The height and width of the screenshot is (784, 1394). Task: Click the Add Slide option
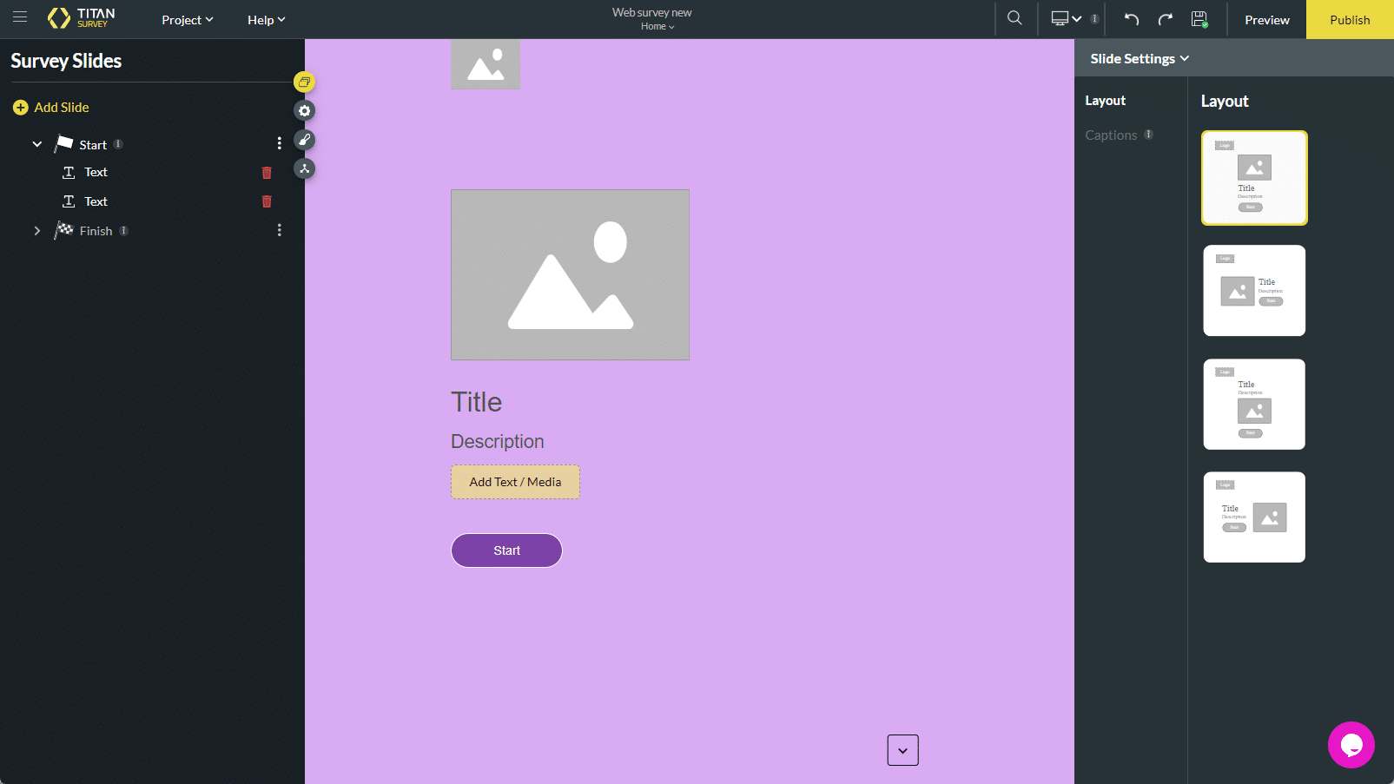[50, 107]
